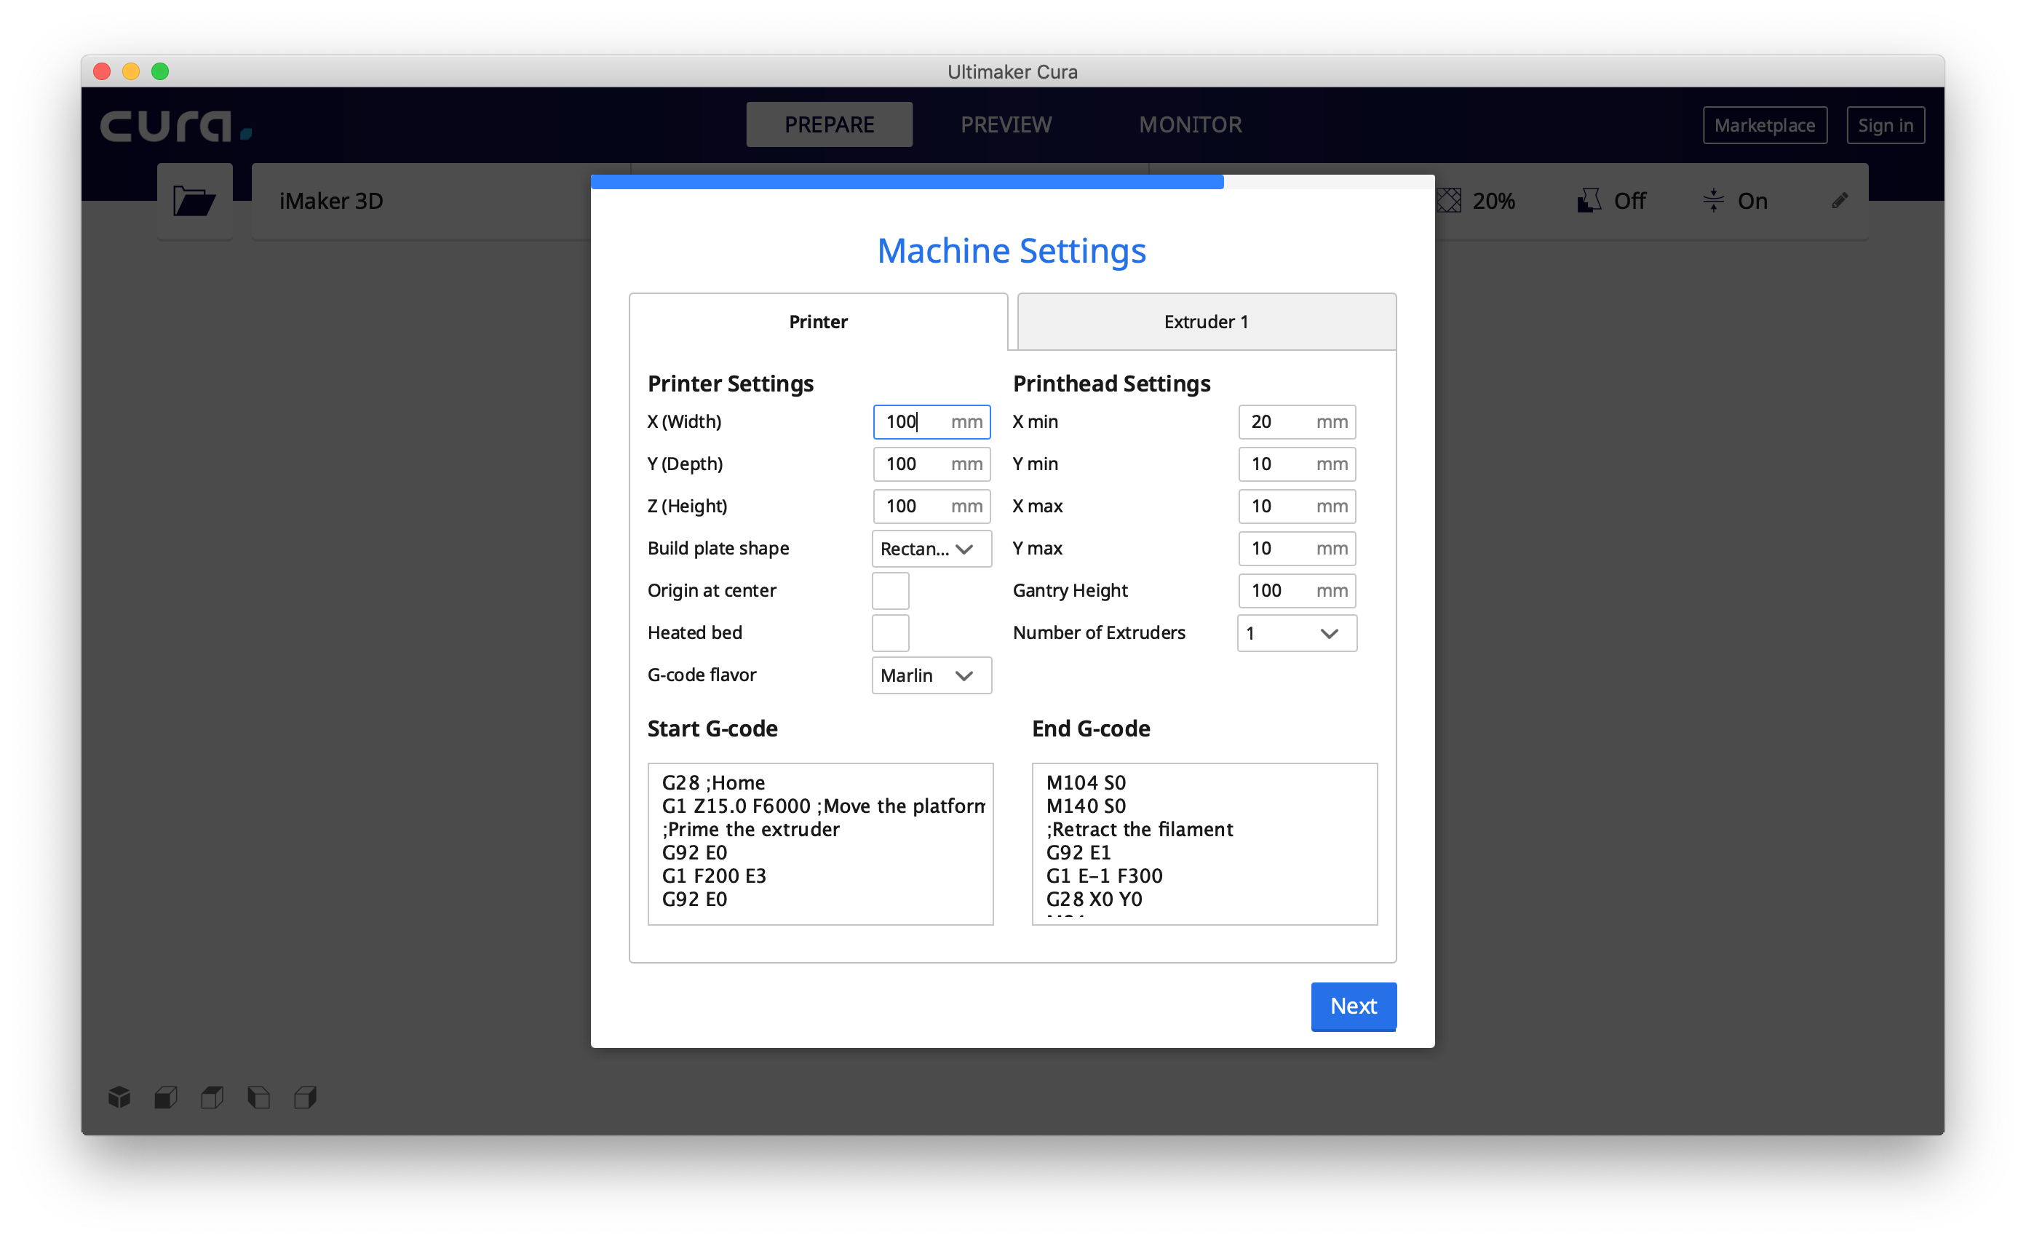Click inside the End G-code text area
This screenshot has width=2026, height=1243.
click(x=1204, y=843)
